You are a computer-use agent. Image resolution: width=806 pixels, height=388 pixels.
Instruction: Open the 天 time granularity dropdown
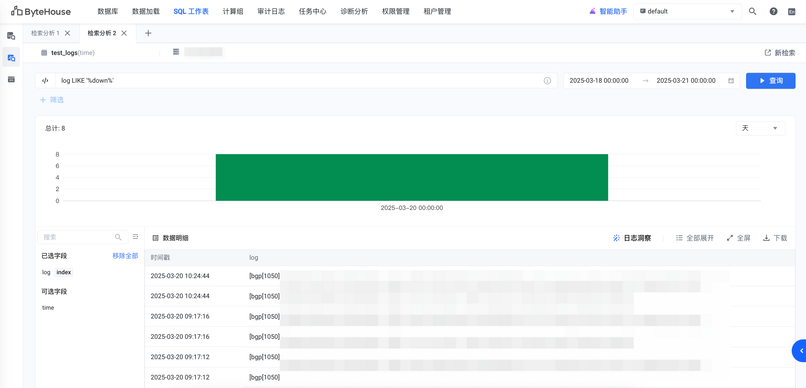click(760, 128)
